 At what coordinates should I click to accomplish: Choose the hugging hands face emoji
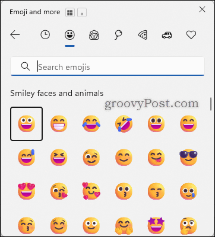[x=124, y=226]
